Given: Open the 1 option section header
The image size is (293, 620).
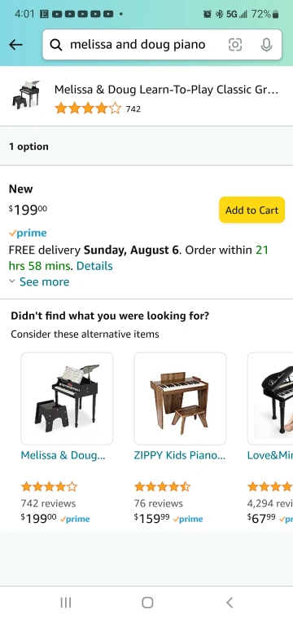Looking at the screenshot, I should click(146, 146).
